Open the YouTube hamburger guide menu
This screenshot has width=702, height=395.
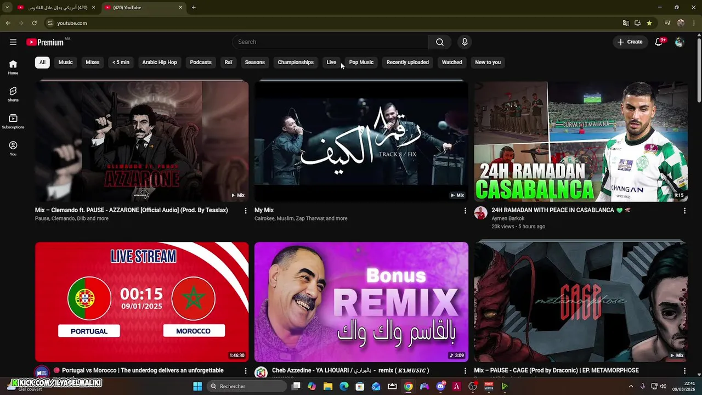click(13, 42)
